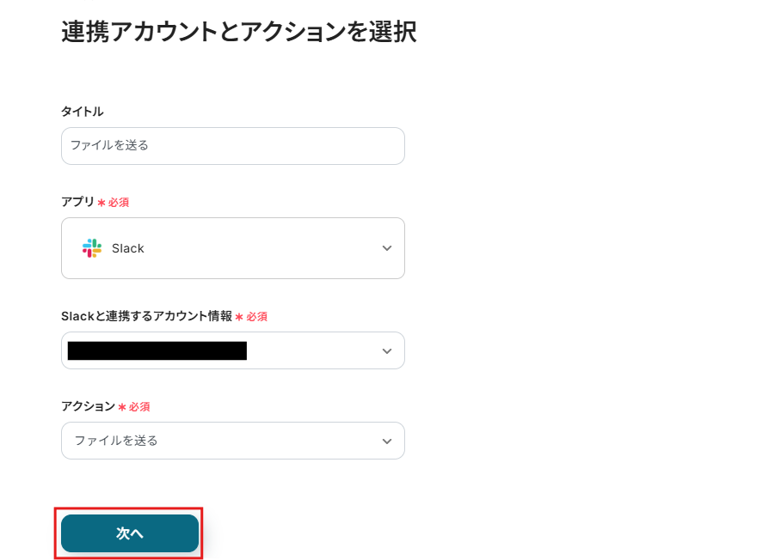This screenshot has height=560, width=775.
Task: Click the アクション field label
Action: [x=88, y=406]
